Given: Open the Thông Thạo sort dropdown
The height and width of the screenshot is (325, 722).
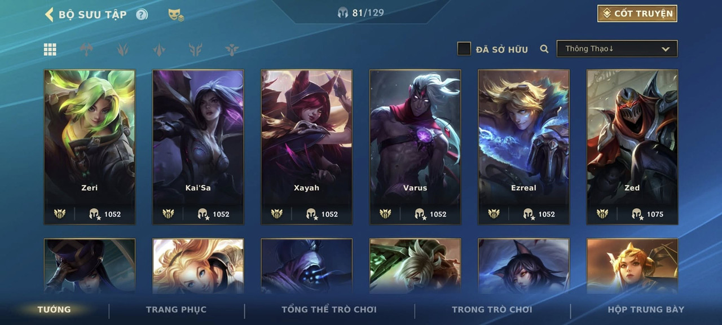Looking at the screenshot, I should pos(617,49).
